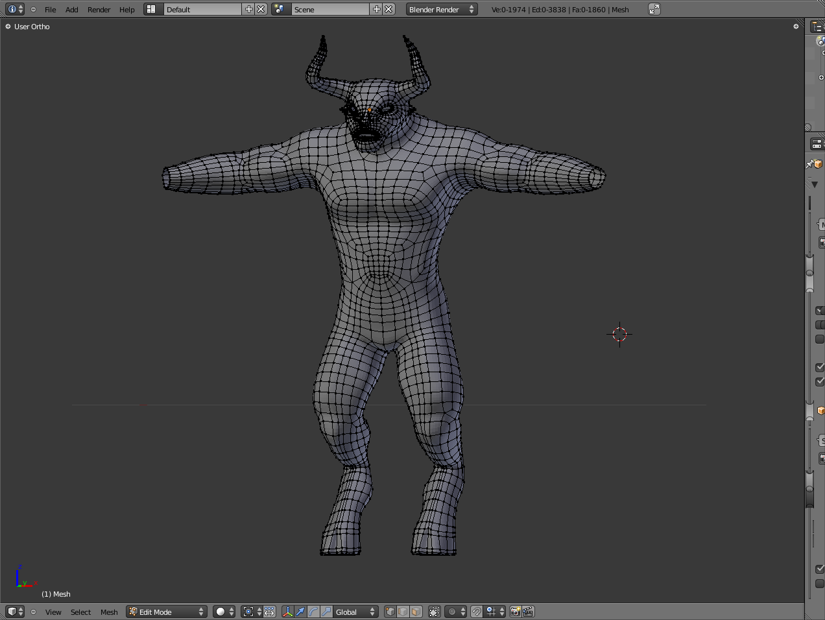
Task: Open the Mesh menu in viewport header
Action: (109, 612)
